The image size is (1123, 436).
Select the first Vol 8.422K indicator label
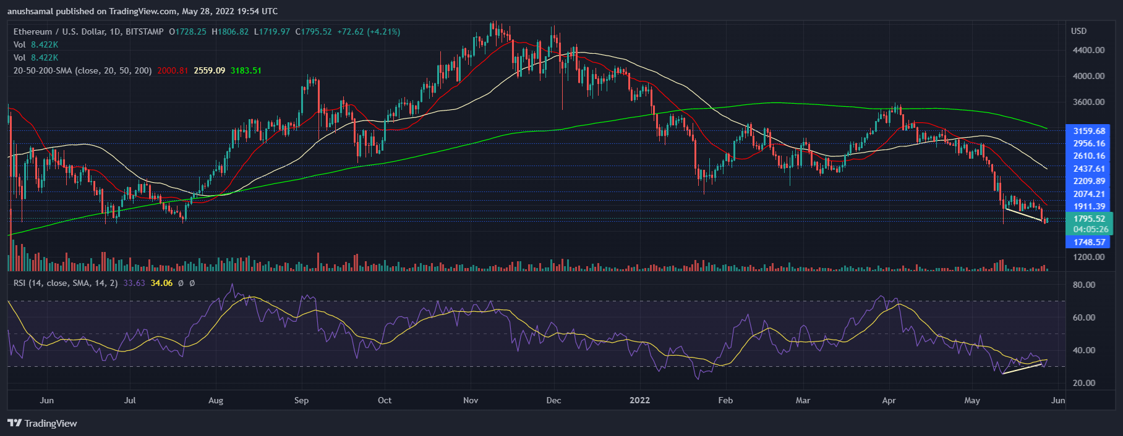[36, 44]
